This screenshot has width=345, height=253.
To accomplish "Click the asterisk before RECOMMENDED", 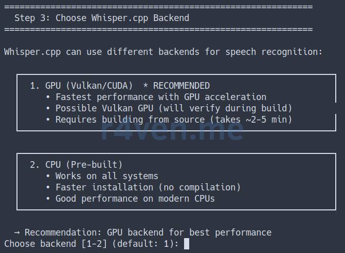I will (x=145, y=85).
